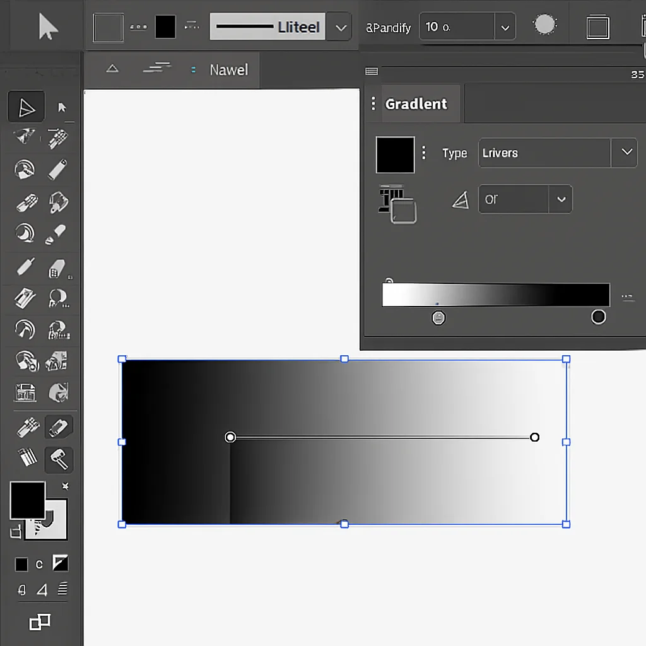Click the three-dot icon beside top fill box
Screen dimensions: 646x646
pyautogui.click(x=138, y=27)
